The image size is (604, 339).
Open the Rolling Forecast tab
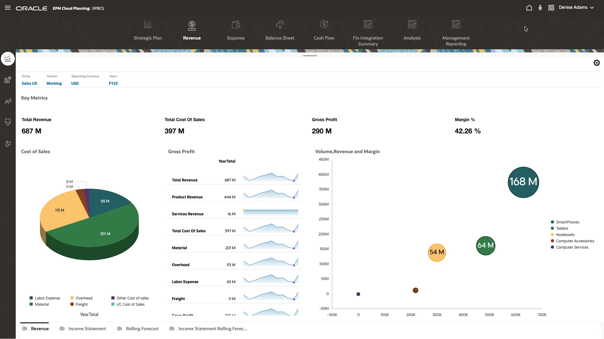click(142, 328)
